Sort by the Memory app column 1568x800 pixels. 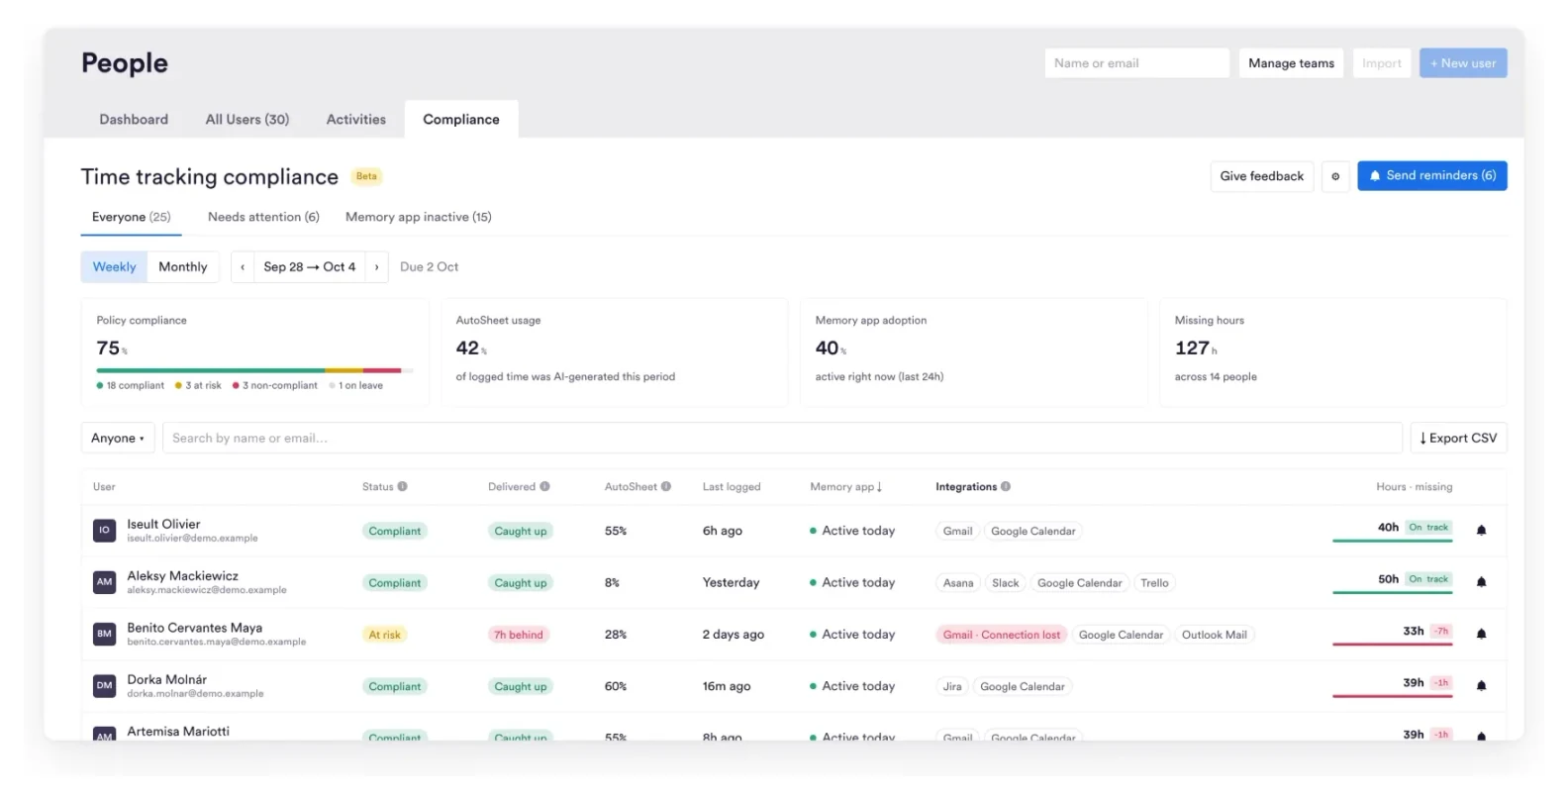click(x=845, y=487)
